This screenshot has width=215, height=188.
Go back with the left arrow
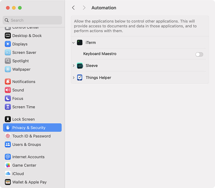[73, 8]
